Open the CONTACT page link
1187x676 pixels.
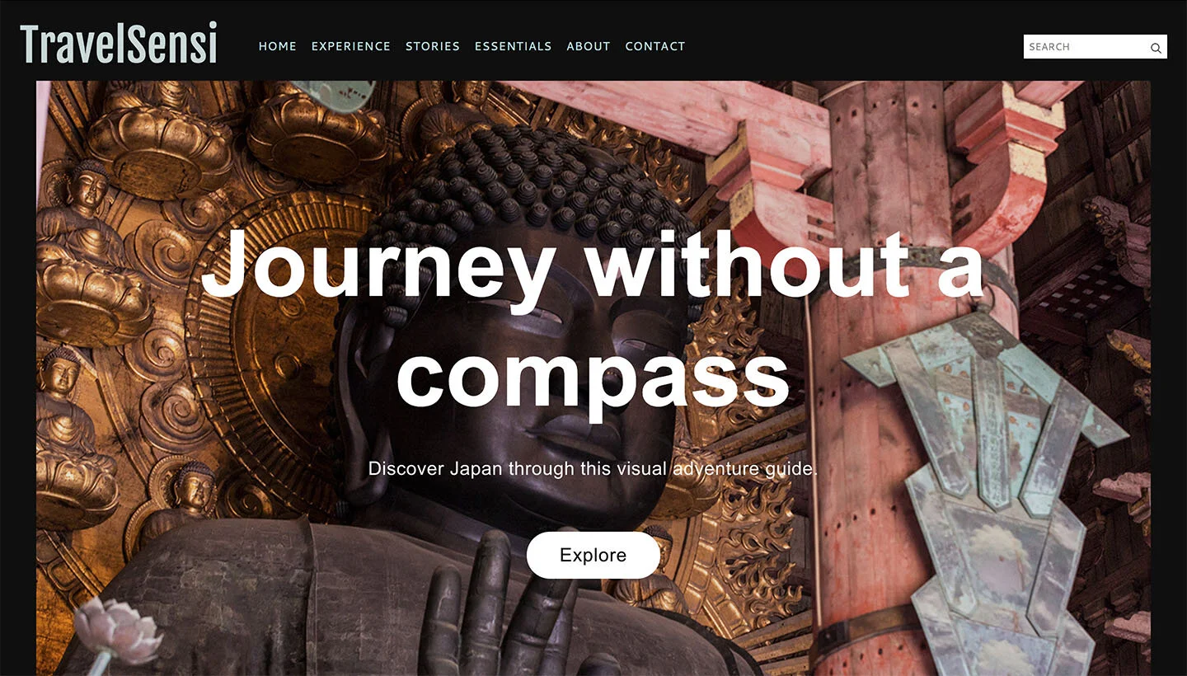click(x=655, y=46)
